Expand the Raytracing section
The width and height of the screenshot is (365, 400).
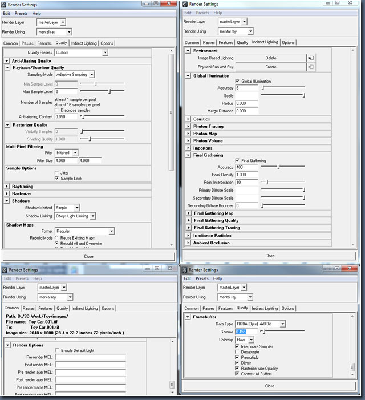[7, 187]
